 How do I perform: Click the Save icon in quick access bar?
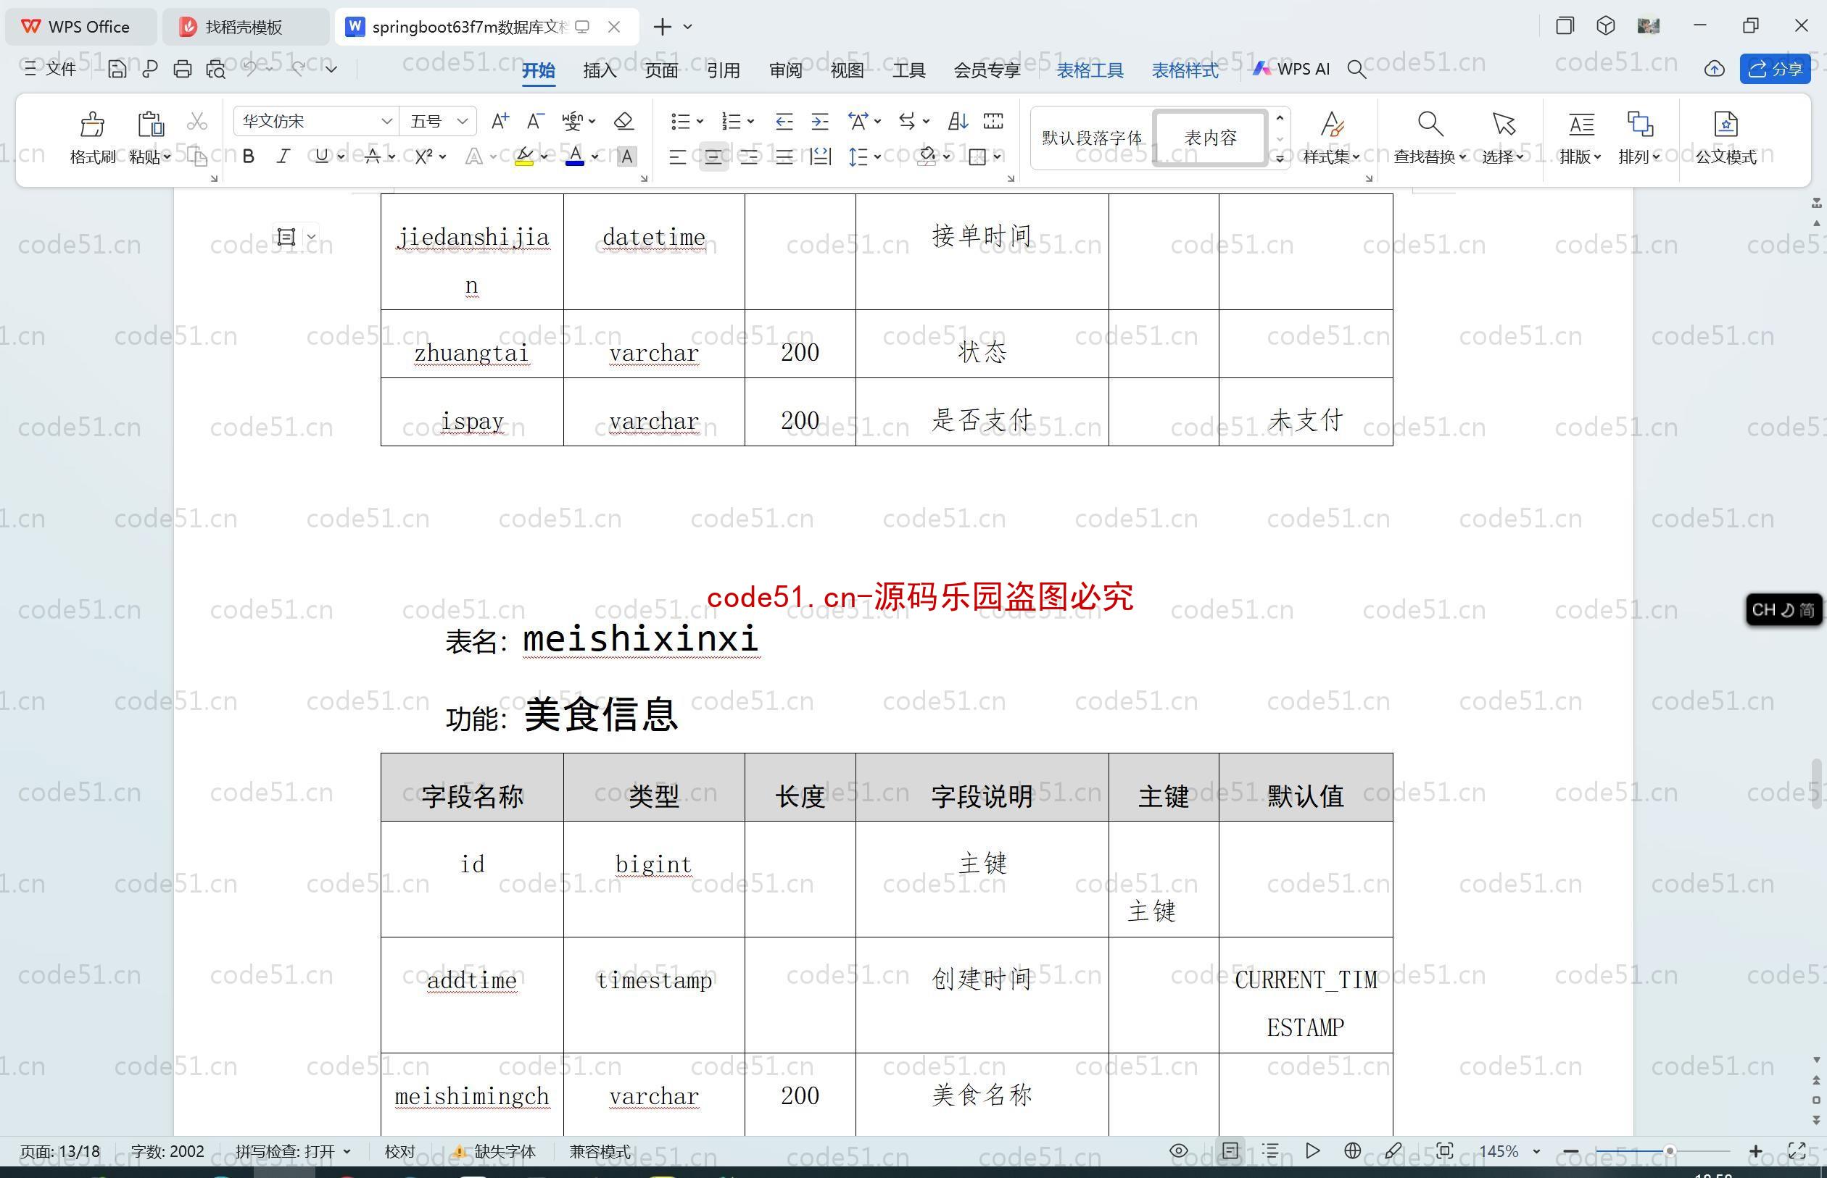click(116, 69)
